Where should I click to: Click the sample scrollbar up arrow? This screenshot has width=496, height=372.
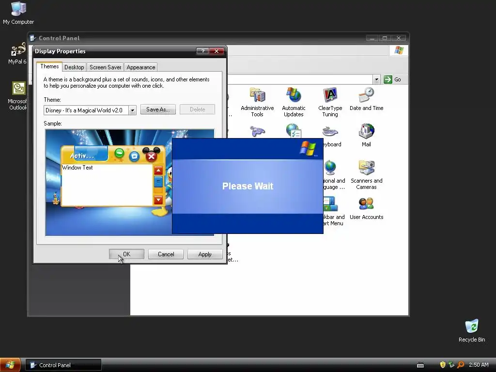(158, 171)
